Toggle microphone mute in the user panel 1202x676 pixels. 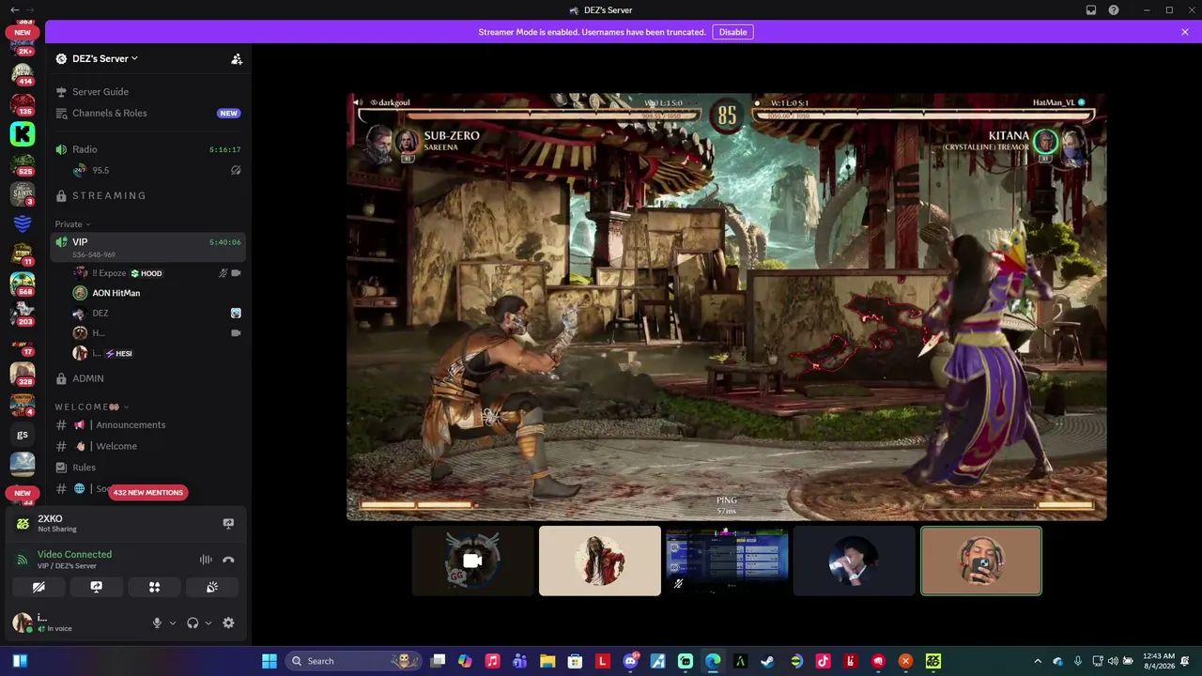(157, 622)
